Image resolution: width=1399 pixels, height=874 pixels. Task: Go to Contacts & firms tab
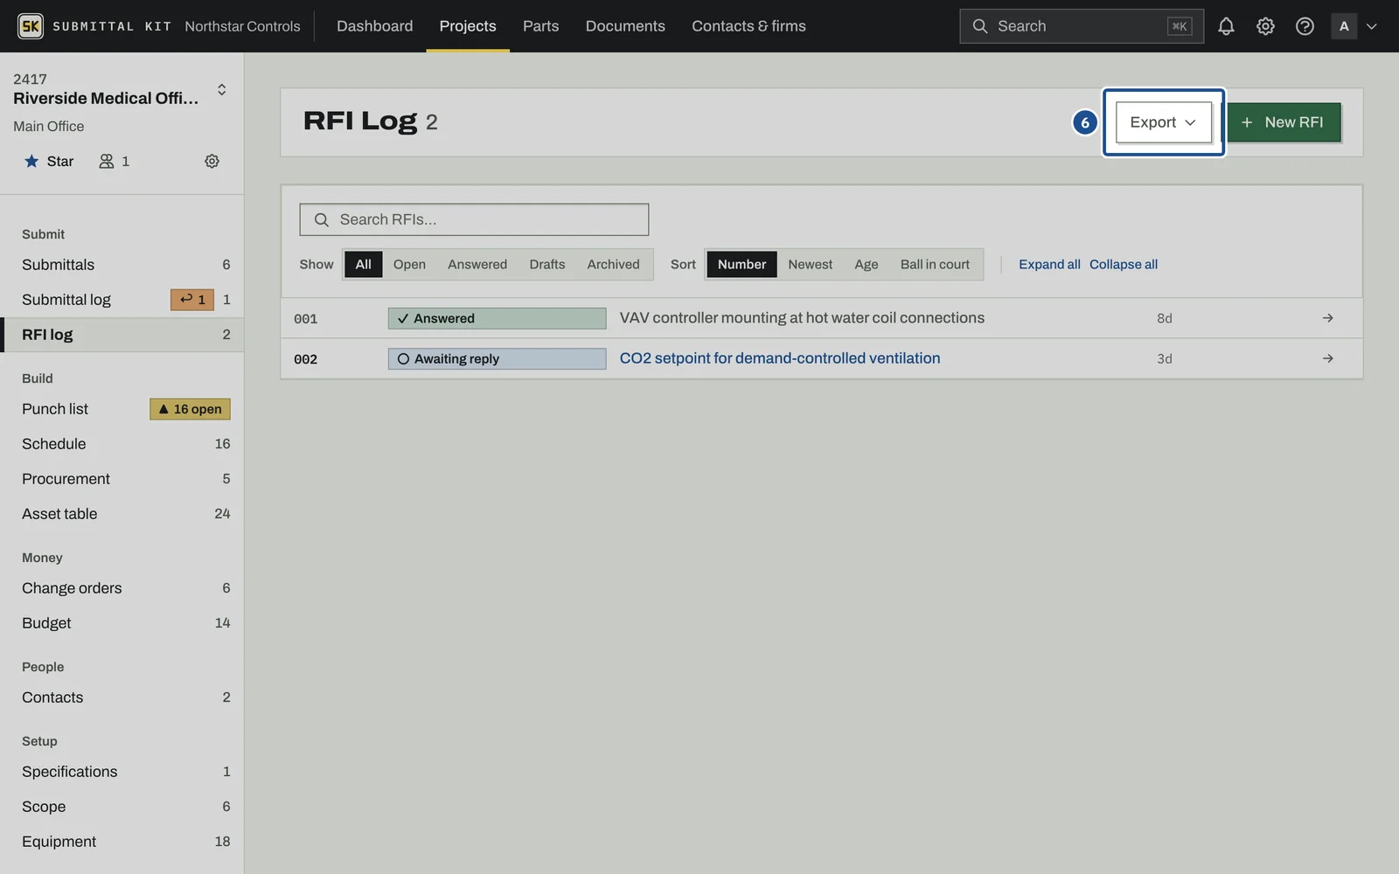click(748, 26)
